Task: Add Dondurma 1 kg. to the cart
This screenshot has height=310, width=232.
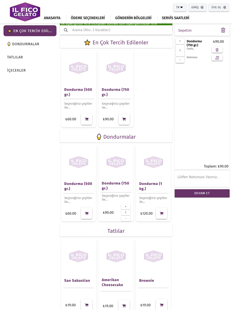Action: (x=161, y=213)
